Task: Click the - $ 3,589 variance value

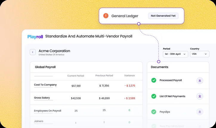Action: 129,98
